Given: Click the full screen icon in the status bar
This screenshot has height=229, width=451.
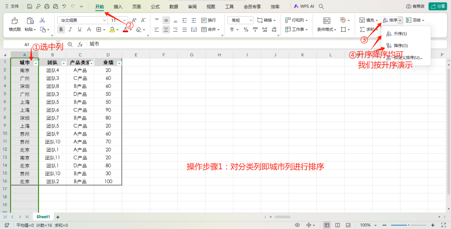Looking at the screenshot, I should [443, 225].
